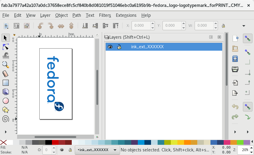Choose the Circle/Ellipse tool

(x=5, y=101)
